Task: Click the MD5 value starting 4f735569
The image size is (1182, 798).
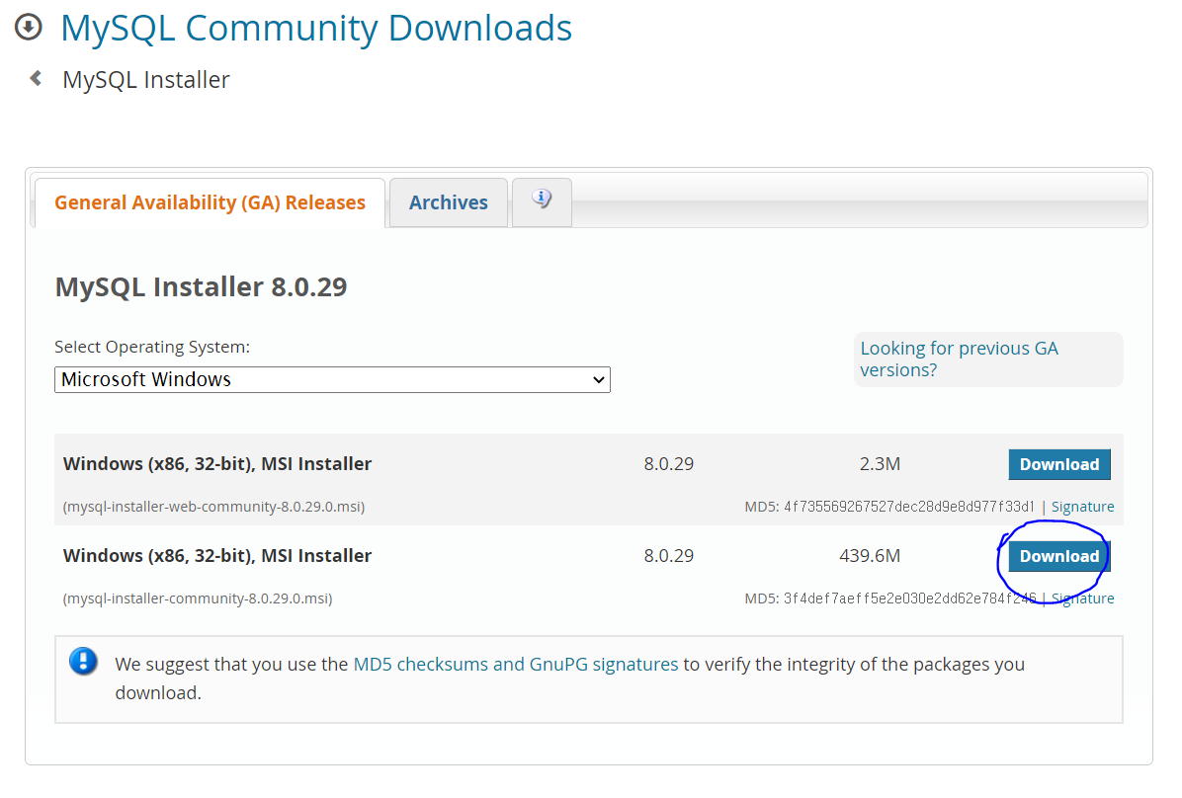Action: pyautogui.click(x=908, y=507)
